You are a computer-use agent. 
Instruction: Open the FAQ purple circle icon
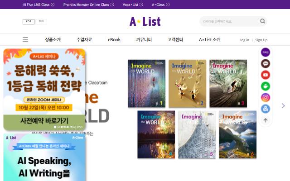point(266,52)
